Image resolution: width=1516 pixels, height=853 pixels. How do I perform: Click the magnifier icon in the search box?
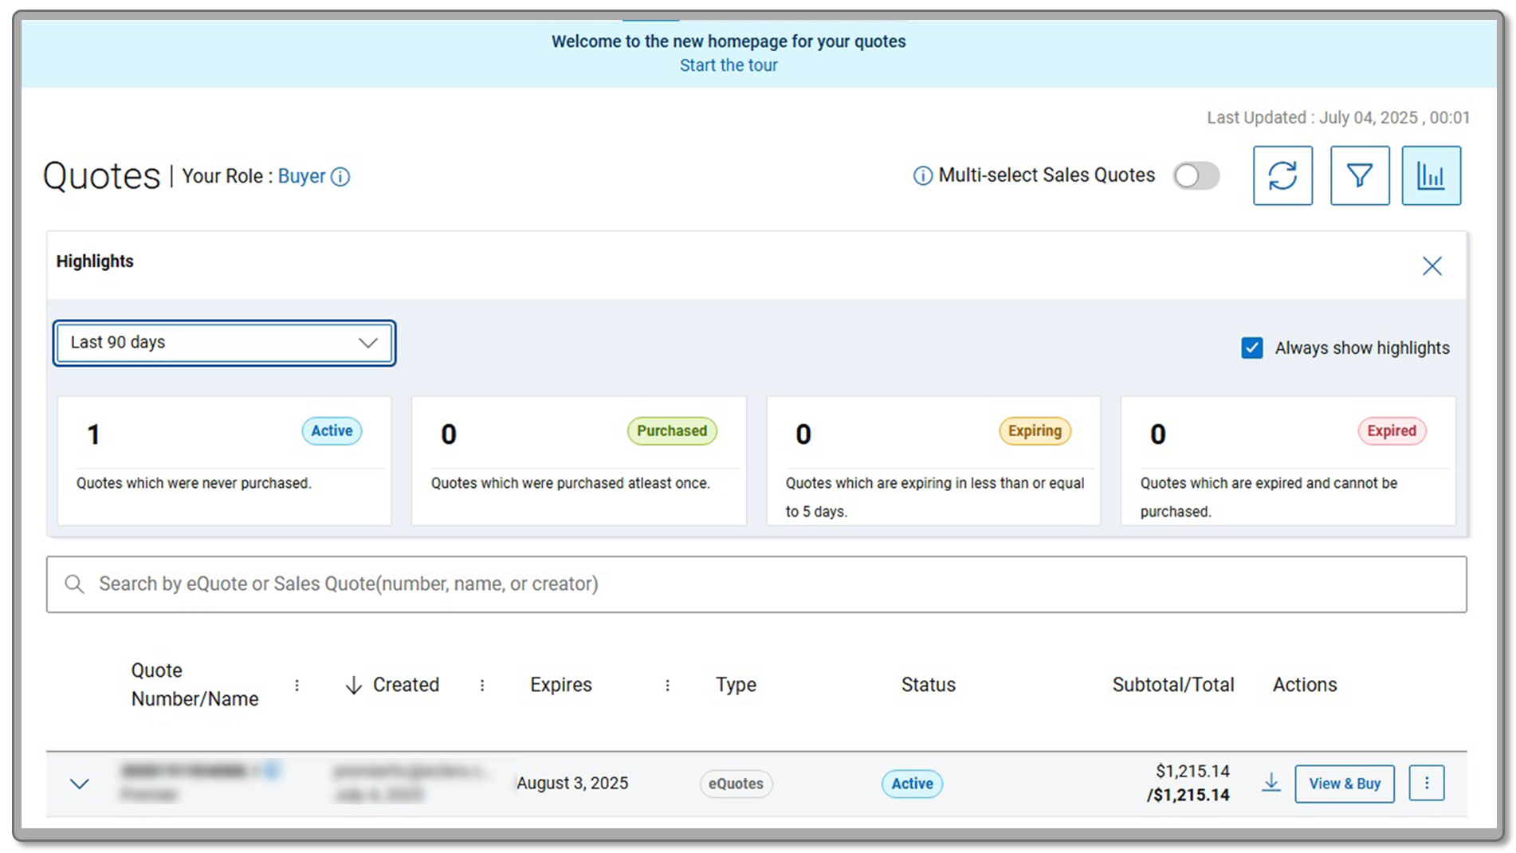[74, 584]
